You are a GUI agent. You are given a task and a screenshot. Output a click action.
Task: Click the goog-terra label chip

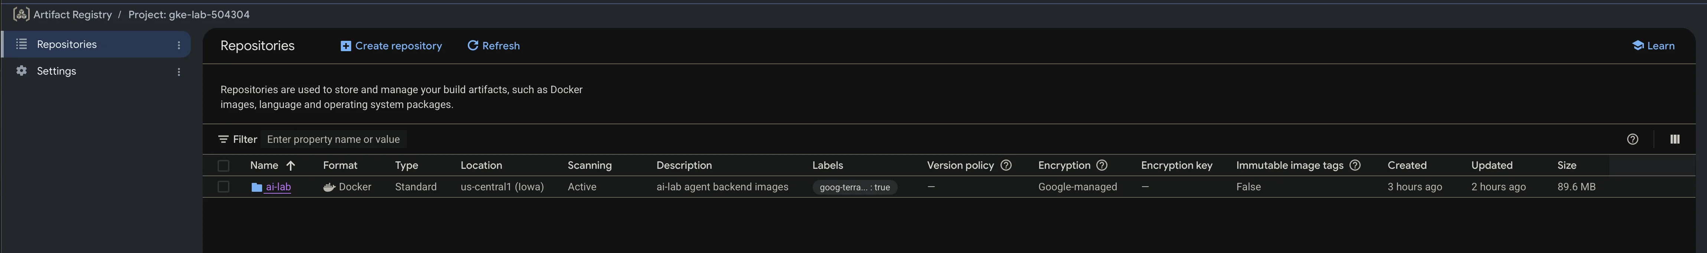pyautogui.click(x=854, y=187)
